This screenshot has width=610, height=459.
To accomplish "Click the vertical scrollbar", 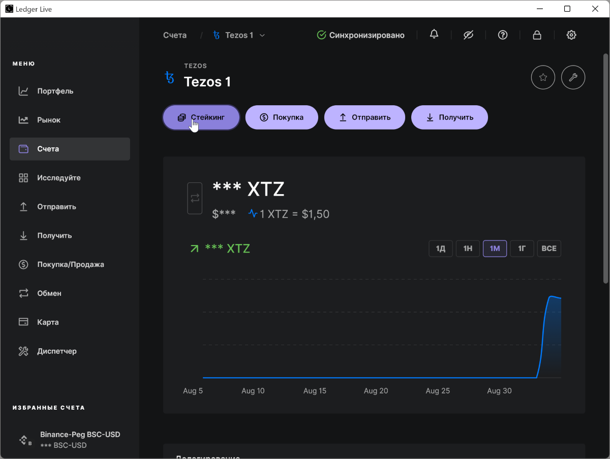I will pyautogui.click(x=605, y=168).
